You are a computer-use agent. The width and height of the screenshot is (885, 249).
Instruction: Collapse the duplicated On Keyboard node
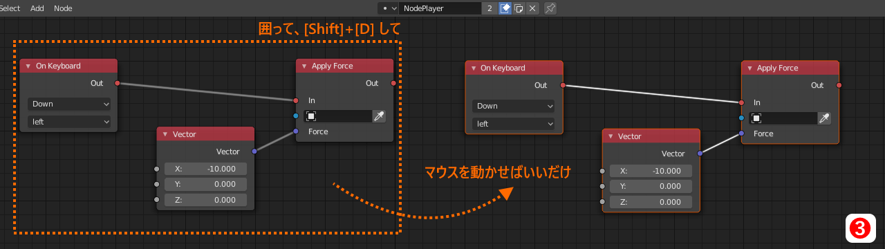473,68
